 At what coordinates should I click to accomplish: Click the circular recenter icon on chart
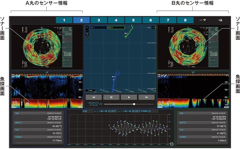click(x=87, y=37)
